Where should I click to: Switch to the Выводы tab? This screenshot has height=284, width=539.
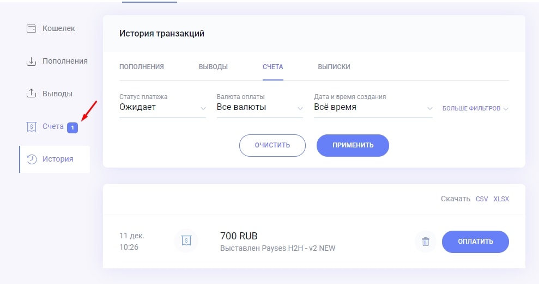click(x=213, y=67)
